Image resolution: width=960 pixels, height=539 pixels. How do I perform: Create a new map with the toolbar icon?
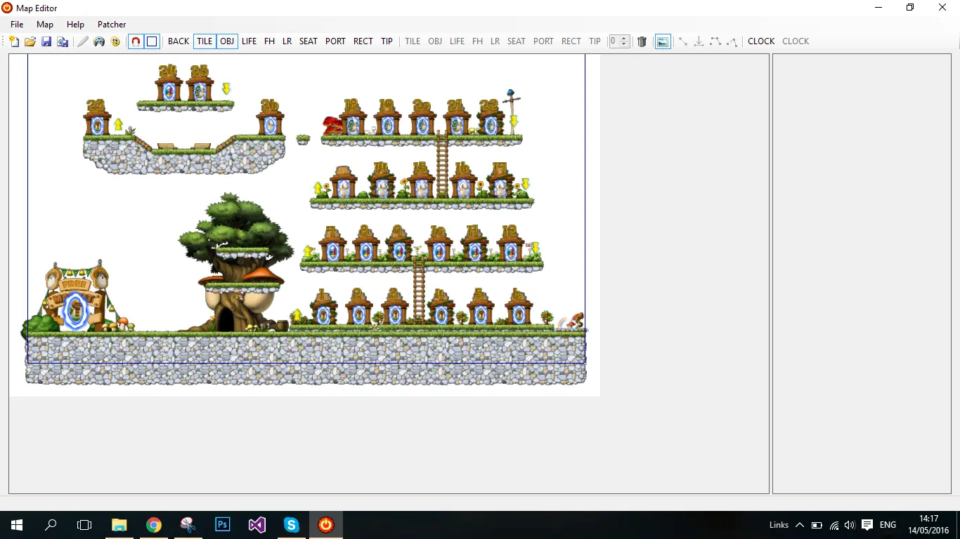14,41
